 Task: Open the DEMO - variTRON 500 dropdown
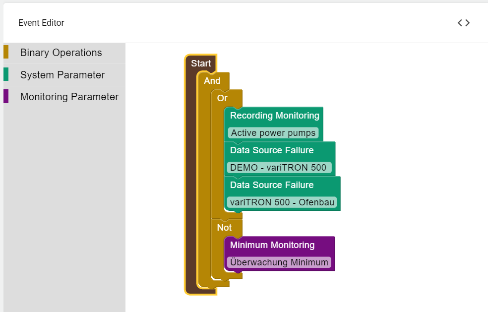(279, 168)
